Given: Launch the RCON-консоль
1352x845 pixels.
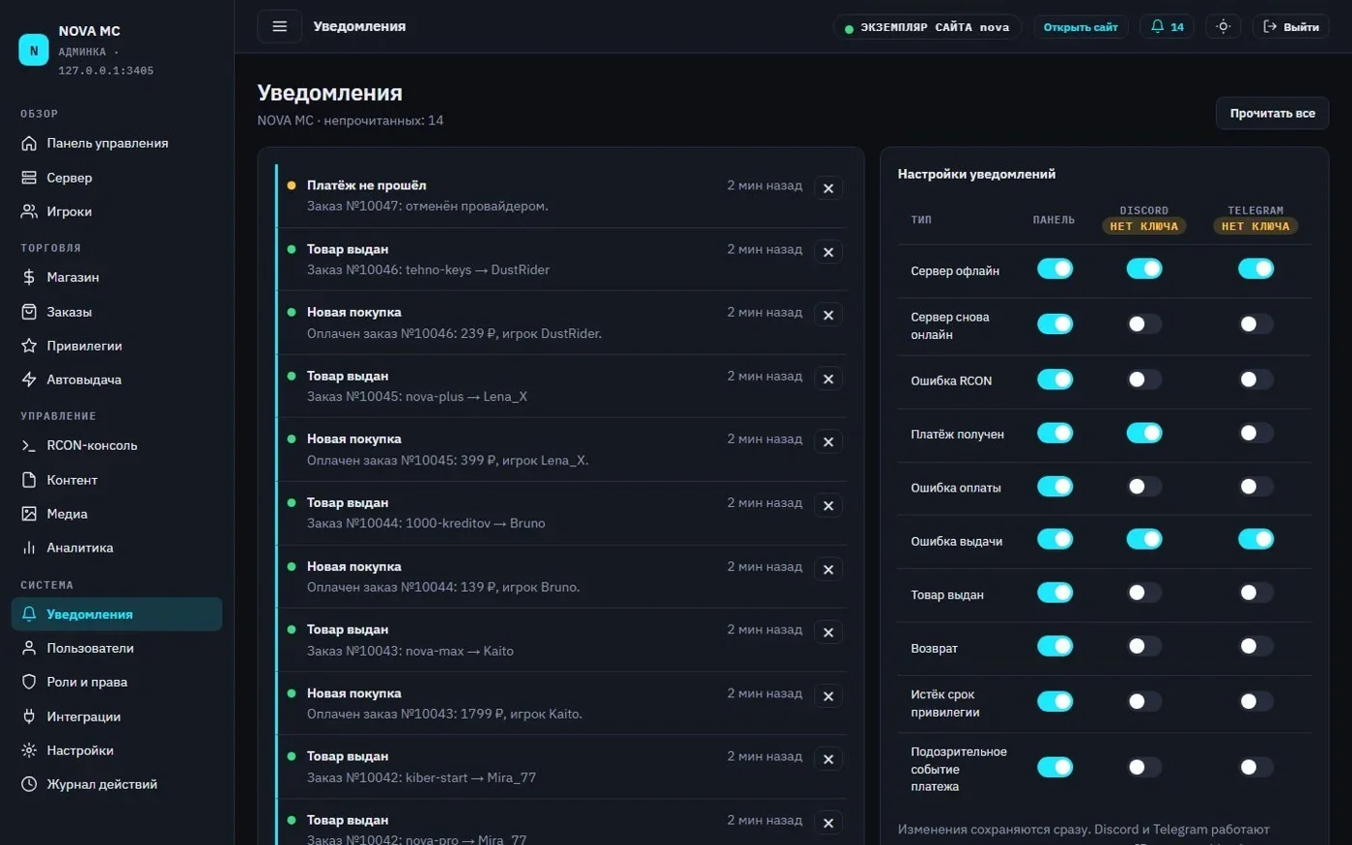Looking at the screenshot, I should 117,445.
